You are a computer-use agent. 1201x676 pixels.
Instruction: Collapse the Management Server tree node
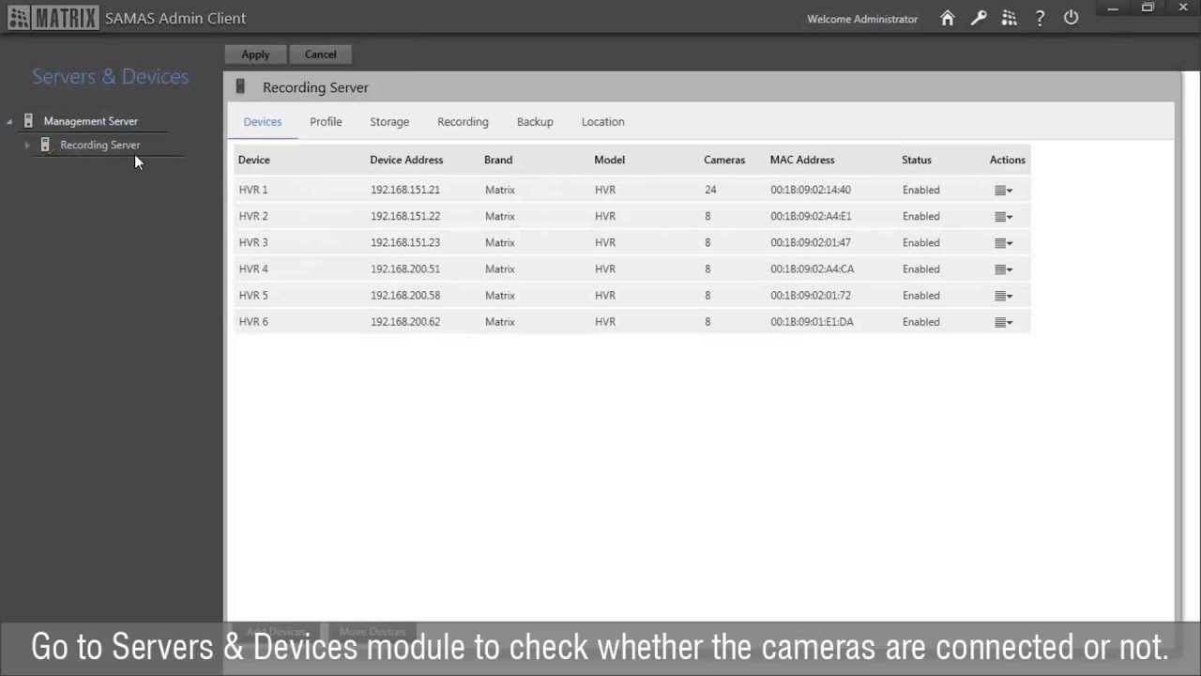point(9,122)
